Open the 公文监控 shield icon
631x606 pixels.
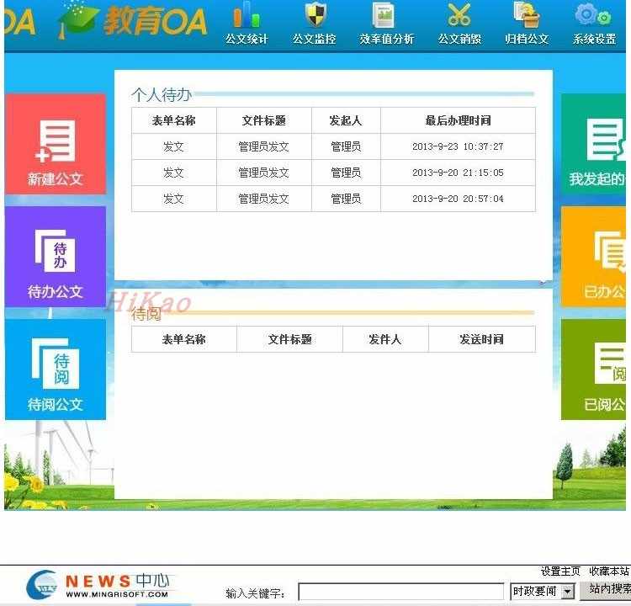click(x=315, y=14)
